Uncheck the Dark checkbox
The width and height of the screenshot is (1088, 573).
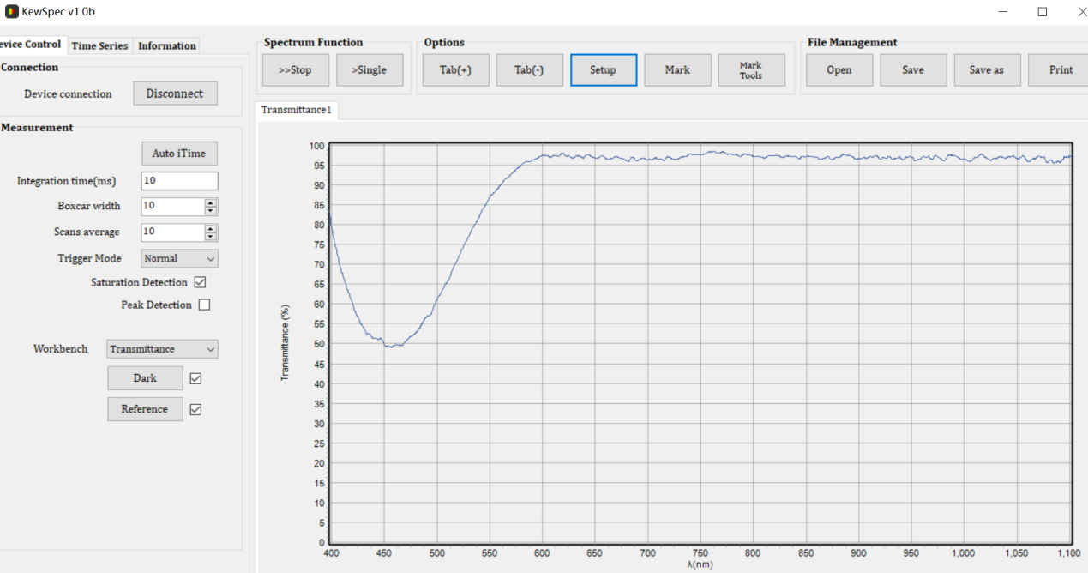click(195, 378)
